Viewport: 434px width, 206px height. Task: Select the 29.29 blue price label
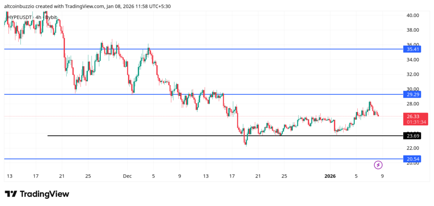[413, 94]
